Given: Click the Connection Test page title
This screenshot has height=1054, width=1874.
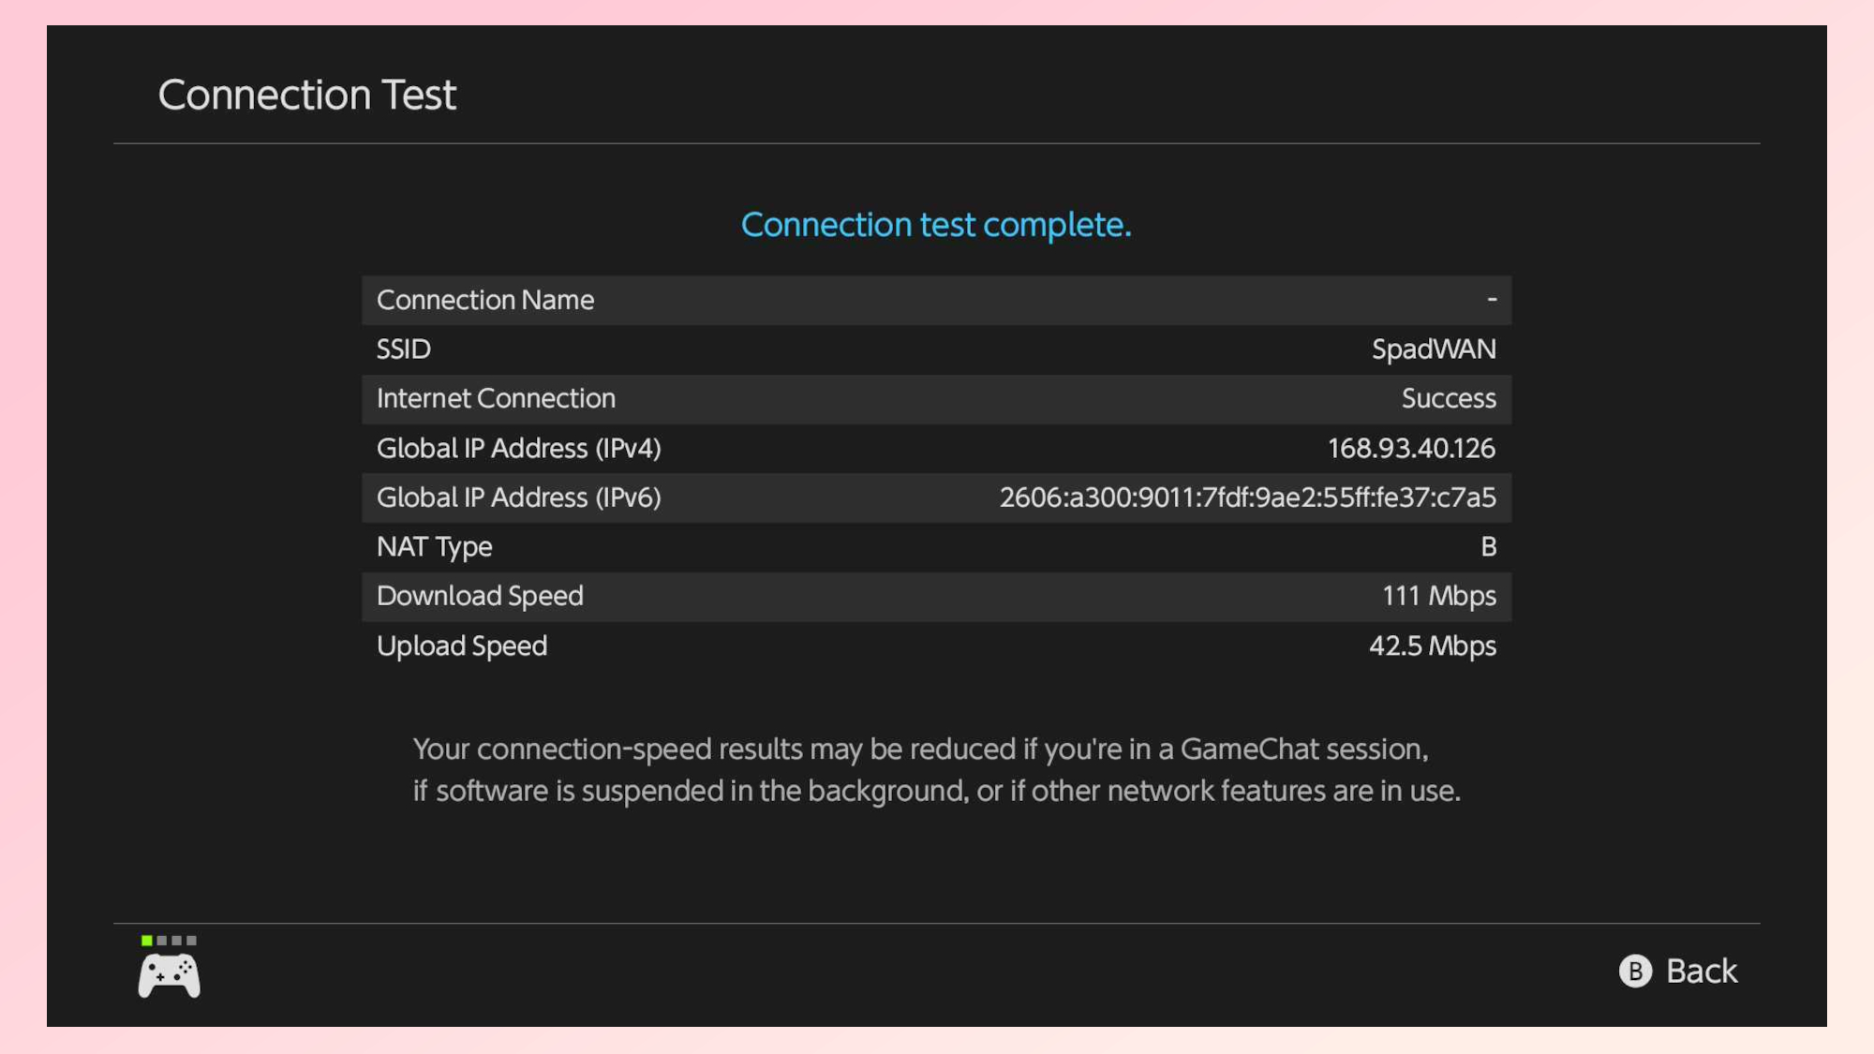Looking at the screenshot, I should pos(307,95).
